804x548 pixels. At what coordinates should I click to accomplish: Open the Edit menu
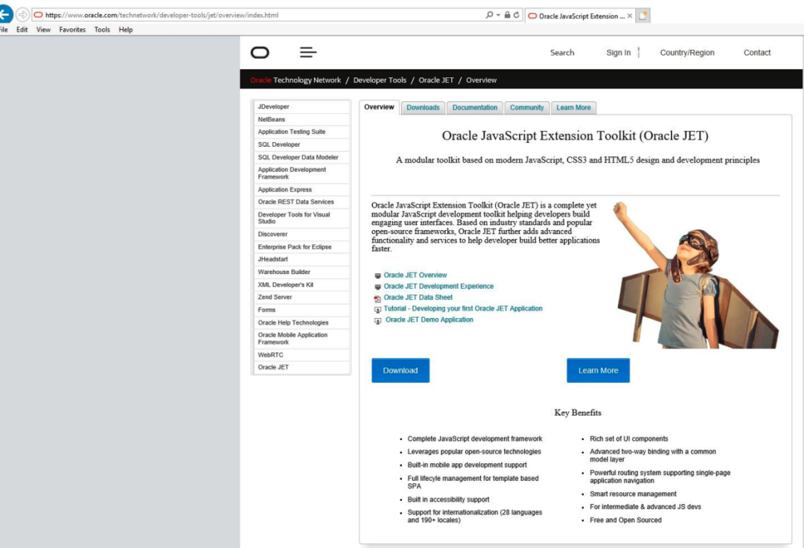coord(22,30)
